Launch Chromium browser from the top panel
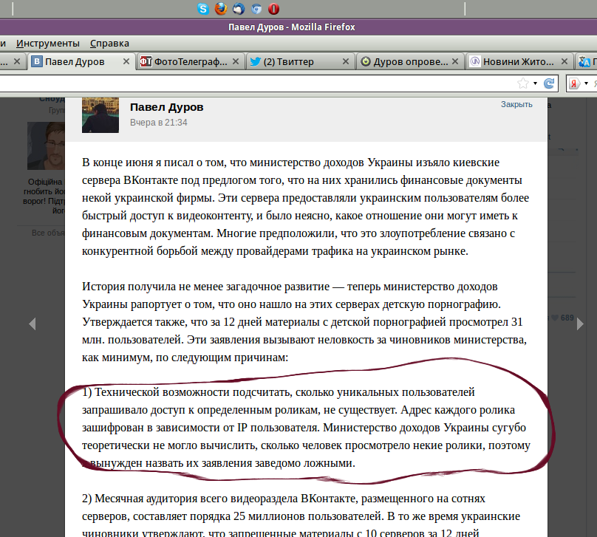 (256, 9)
